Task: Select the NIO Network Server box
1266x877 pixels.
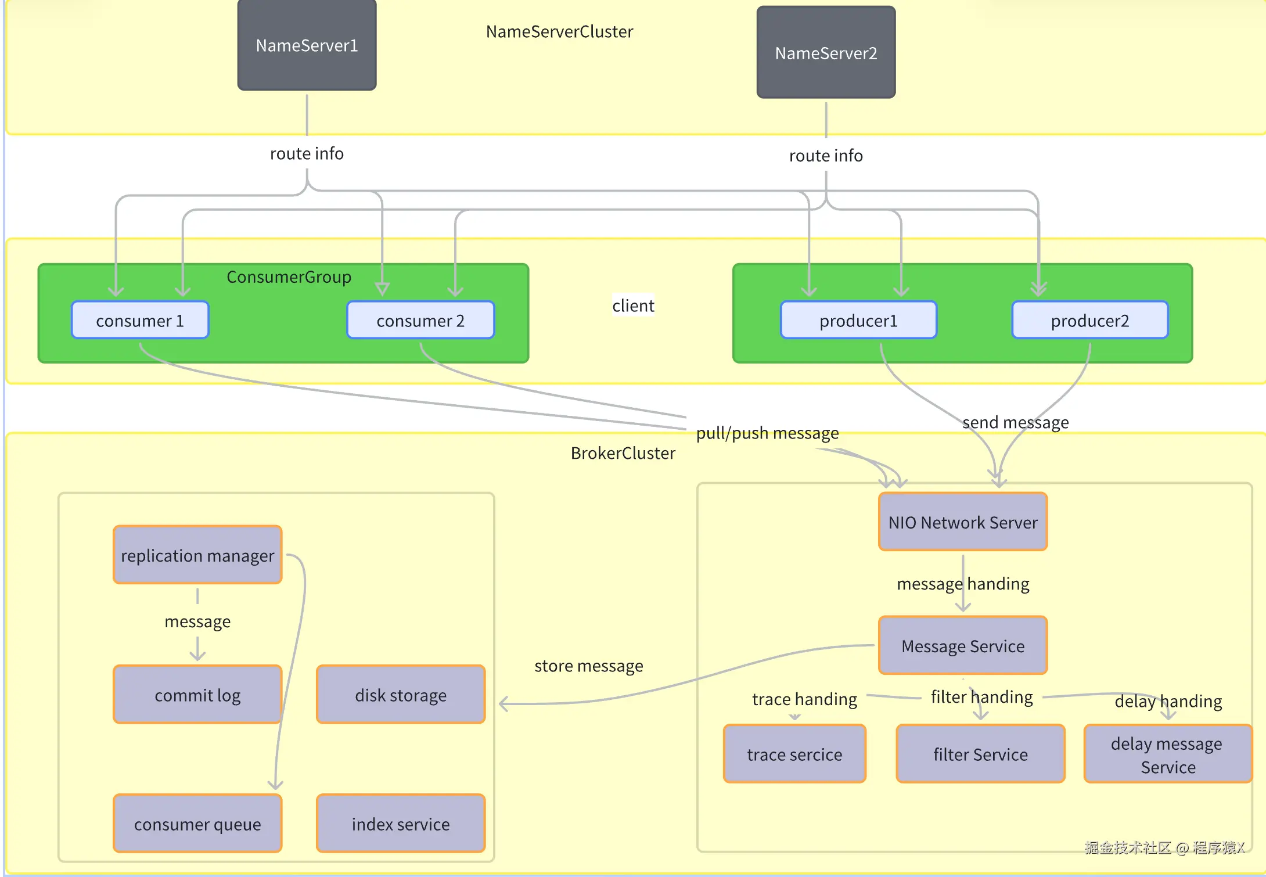Action: (962, 522)
